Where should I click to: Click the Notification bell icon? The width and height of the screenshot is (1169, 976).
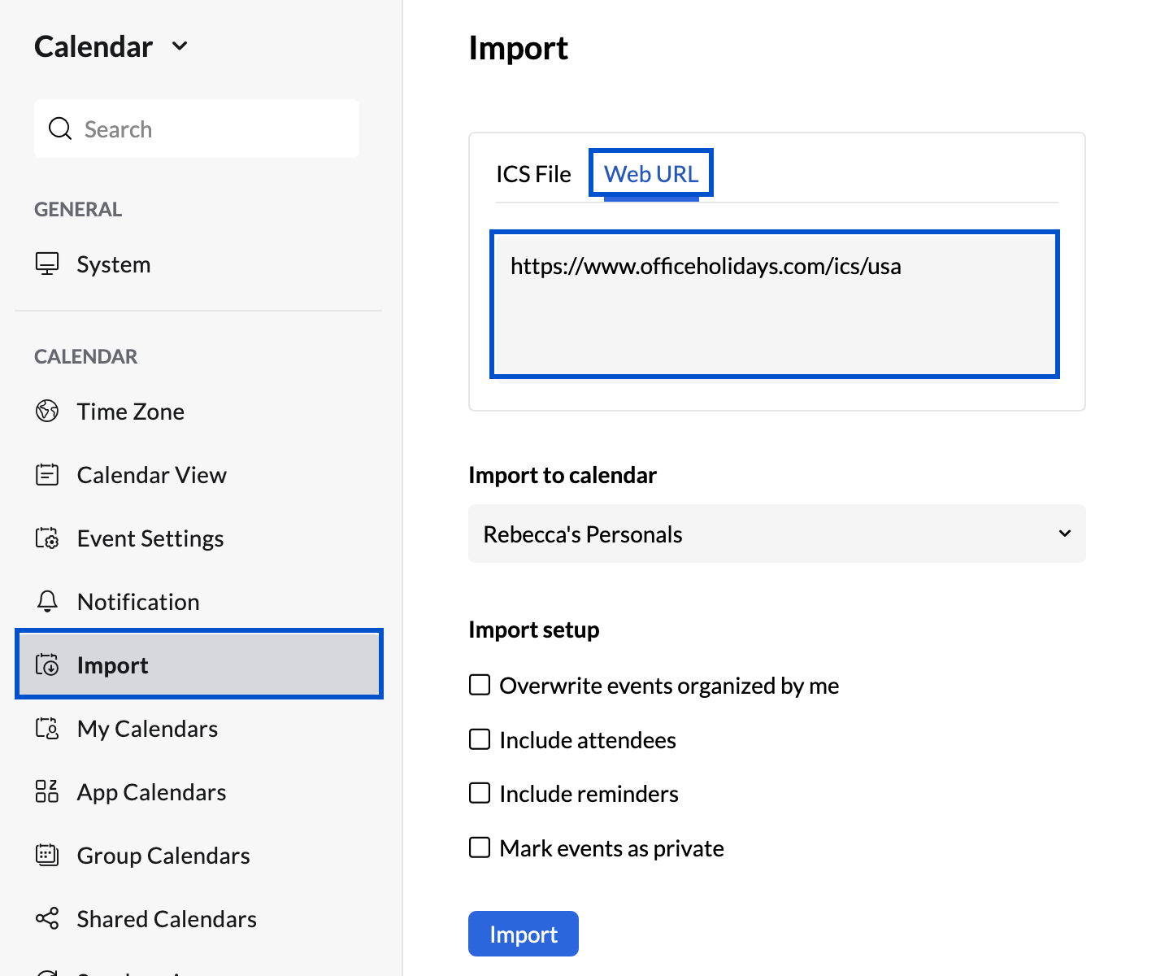coord(47,601)
